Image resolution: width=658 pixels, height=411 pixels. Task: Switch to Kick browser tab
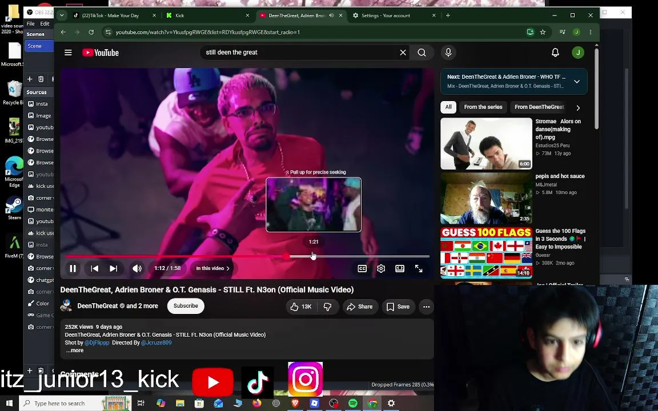coord(208,15)
